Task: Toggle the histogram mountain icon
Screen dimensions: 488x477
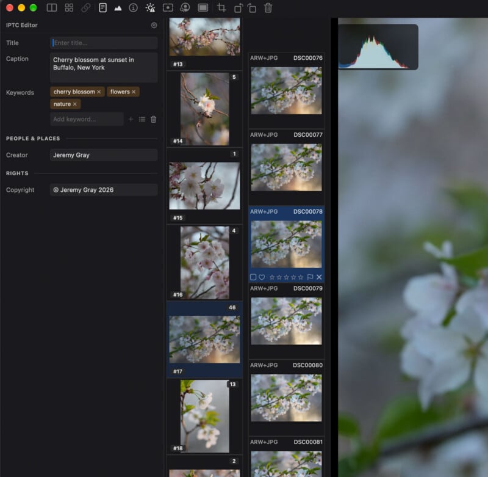Action: (118, 8)
